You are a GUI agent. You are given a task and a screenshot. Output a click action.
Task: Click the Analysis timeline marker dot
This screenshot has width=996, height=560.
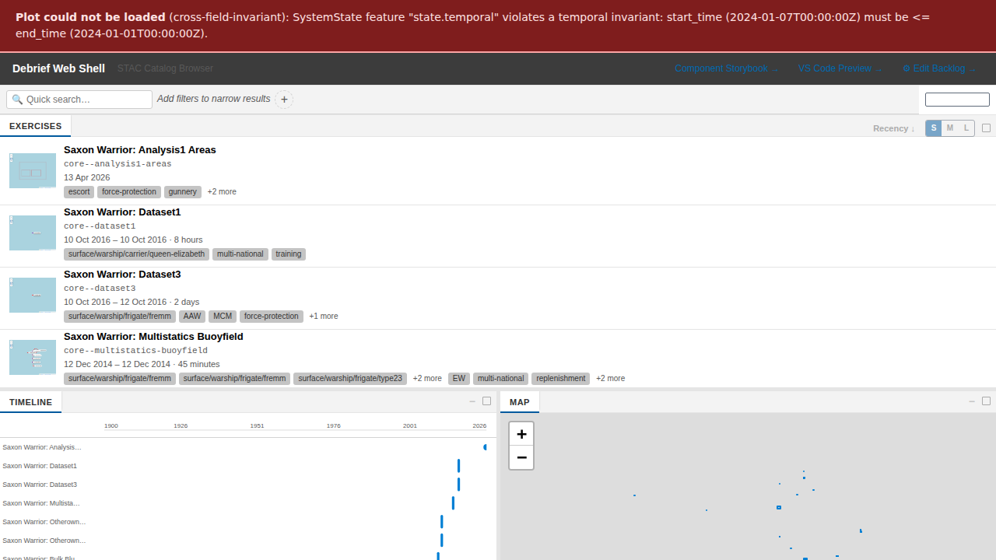point(485,447)
